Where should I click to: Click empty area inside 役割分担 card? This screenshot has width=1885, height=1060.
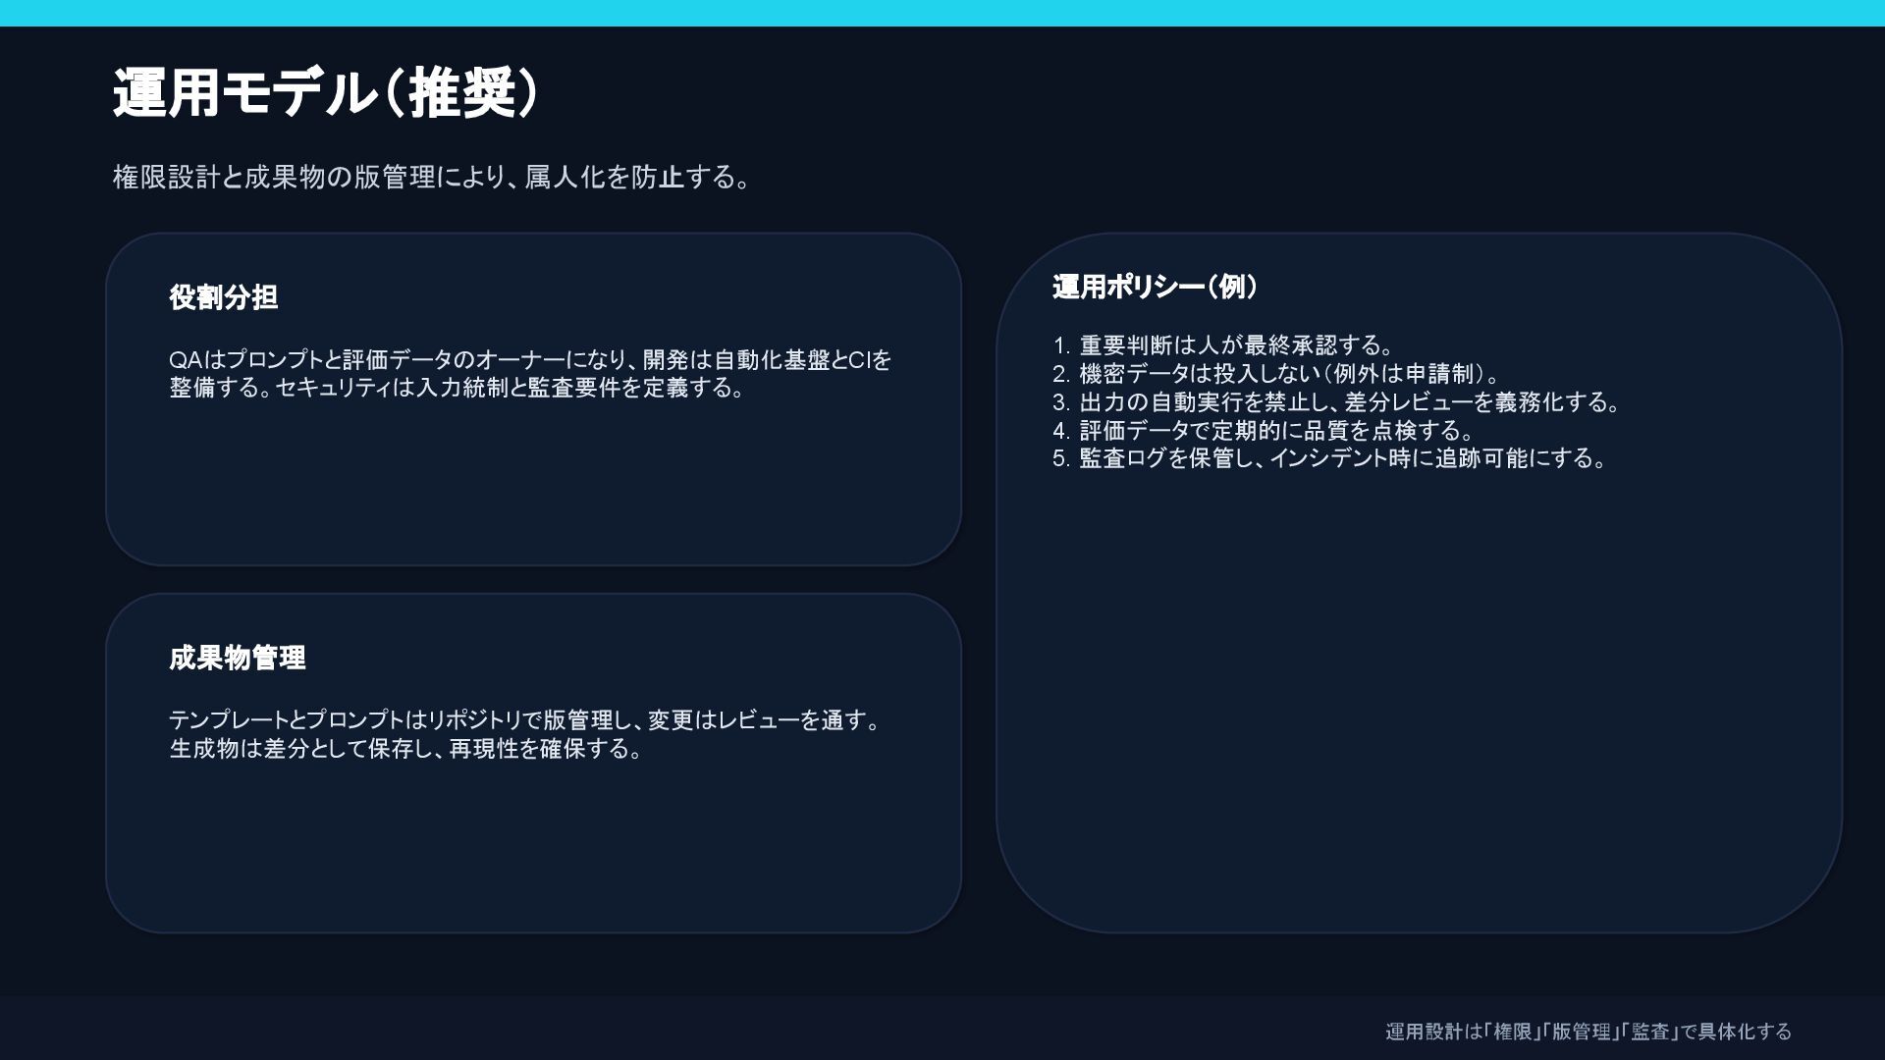tap(530, 491)
